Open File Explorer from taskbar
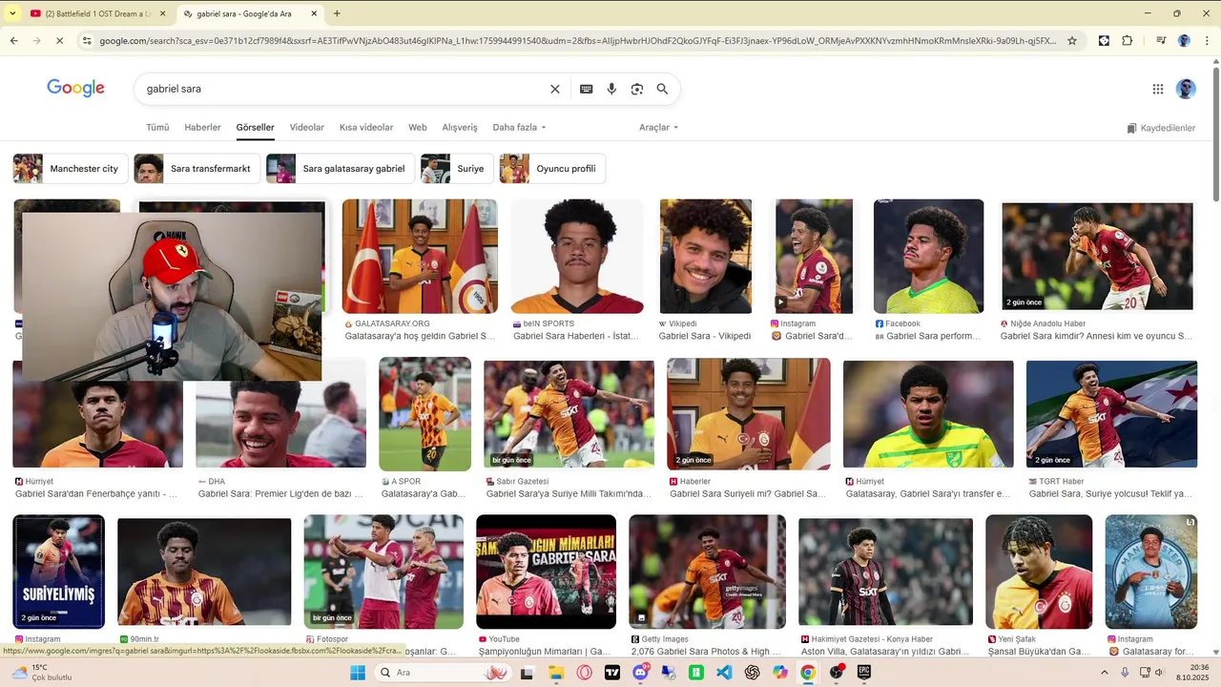This screenshot has height=687, width=1221. click(x=556, y=673)
